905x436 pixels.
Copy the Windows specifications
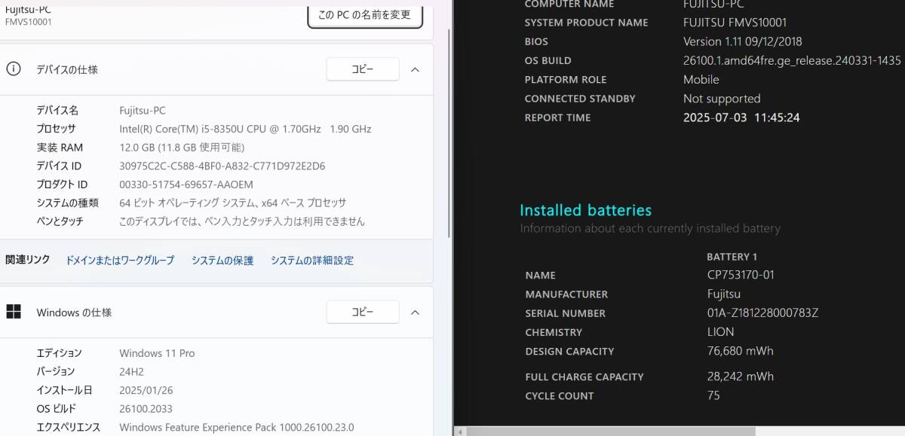363,312
